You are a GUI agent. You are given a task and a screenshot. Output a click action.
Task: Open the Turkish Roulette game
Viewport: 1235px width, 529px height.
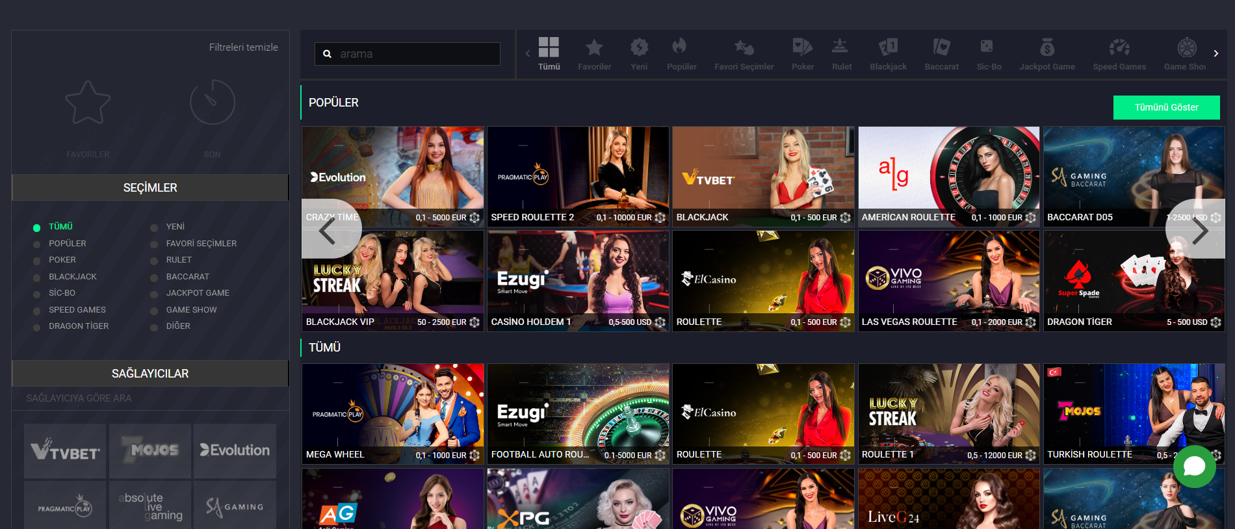1134,414
